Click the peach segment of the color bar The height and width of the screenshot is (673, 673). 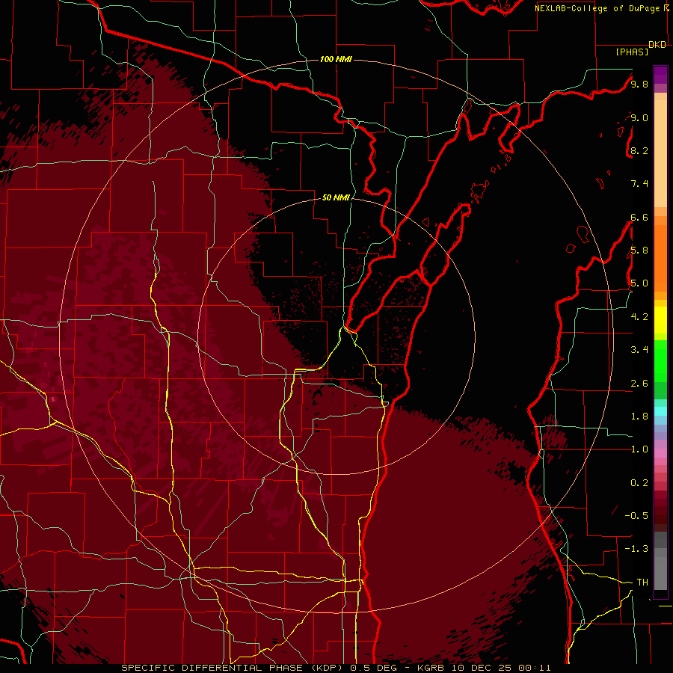[x=660, y=155]
